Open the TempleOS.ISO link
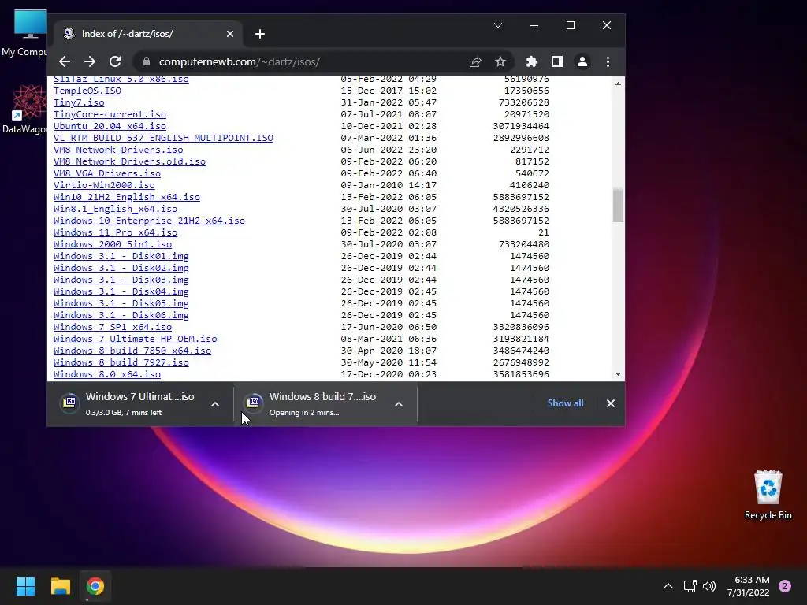This screenshot has width=807, height=605. pos(87,91)
